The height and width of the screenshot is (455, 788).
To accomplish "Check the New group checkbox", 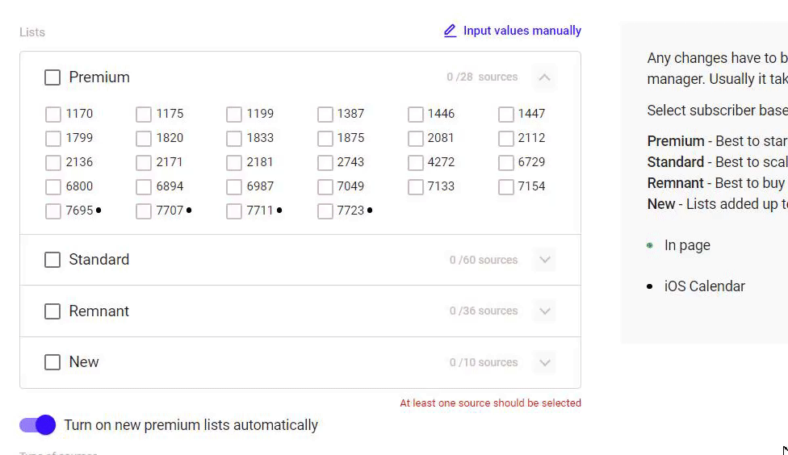I will [52, 362].
